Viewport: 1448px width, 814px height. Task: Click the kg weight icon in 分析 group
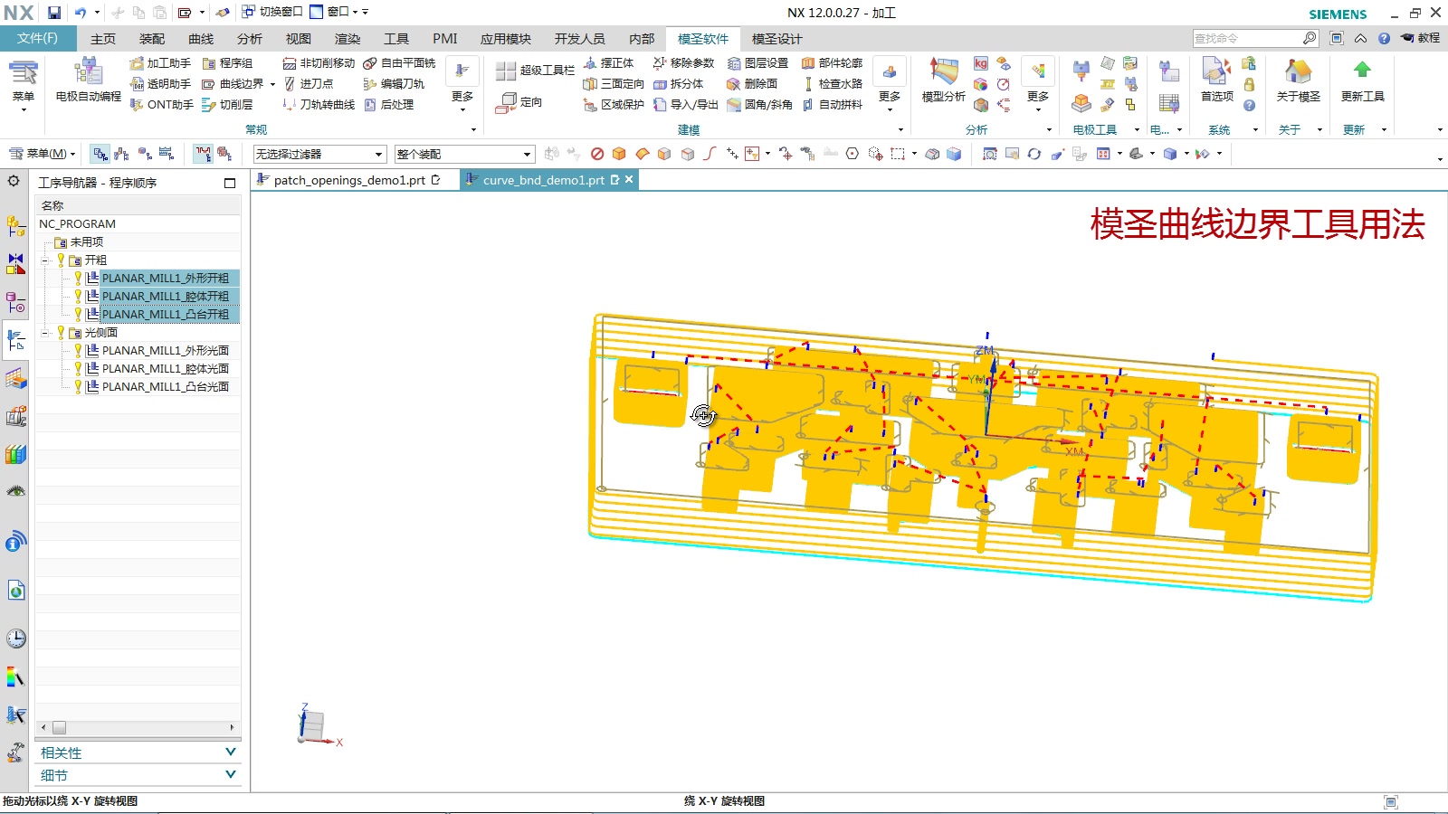(981, 63)
